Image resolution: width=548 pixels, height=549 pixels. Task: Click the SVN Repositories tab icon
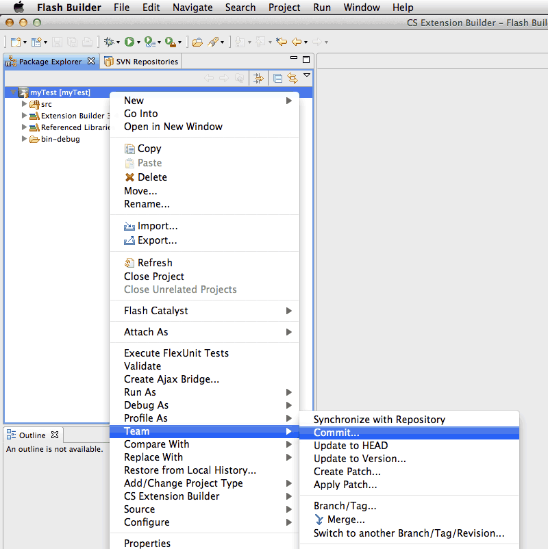[x=109, y=62]
